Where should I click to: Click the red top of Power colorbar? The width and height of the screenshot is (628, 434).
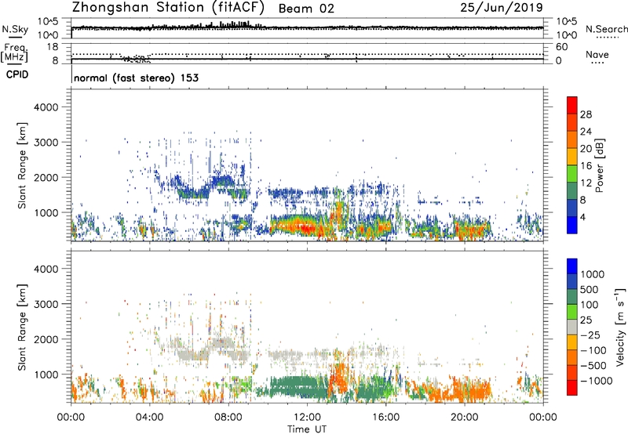(x=572, y=105)
